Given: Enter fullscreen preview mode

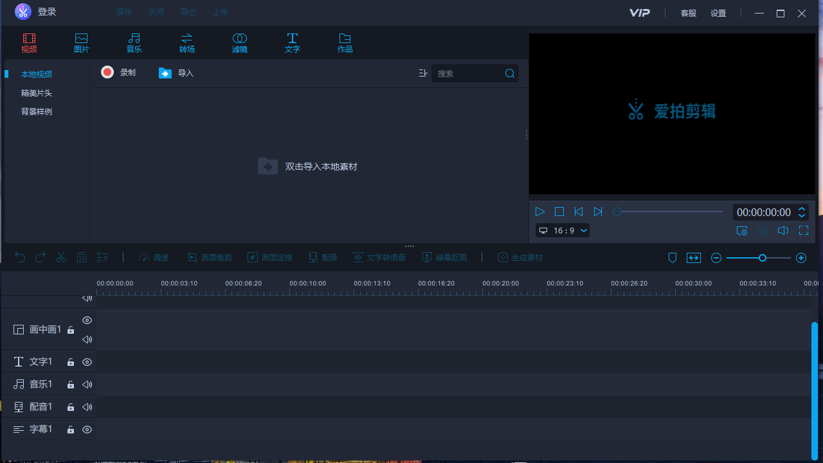Looking at the screenshot, I should [804, 230].
